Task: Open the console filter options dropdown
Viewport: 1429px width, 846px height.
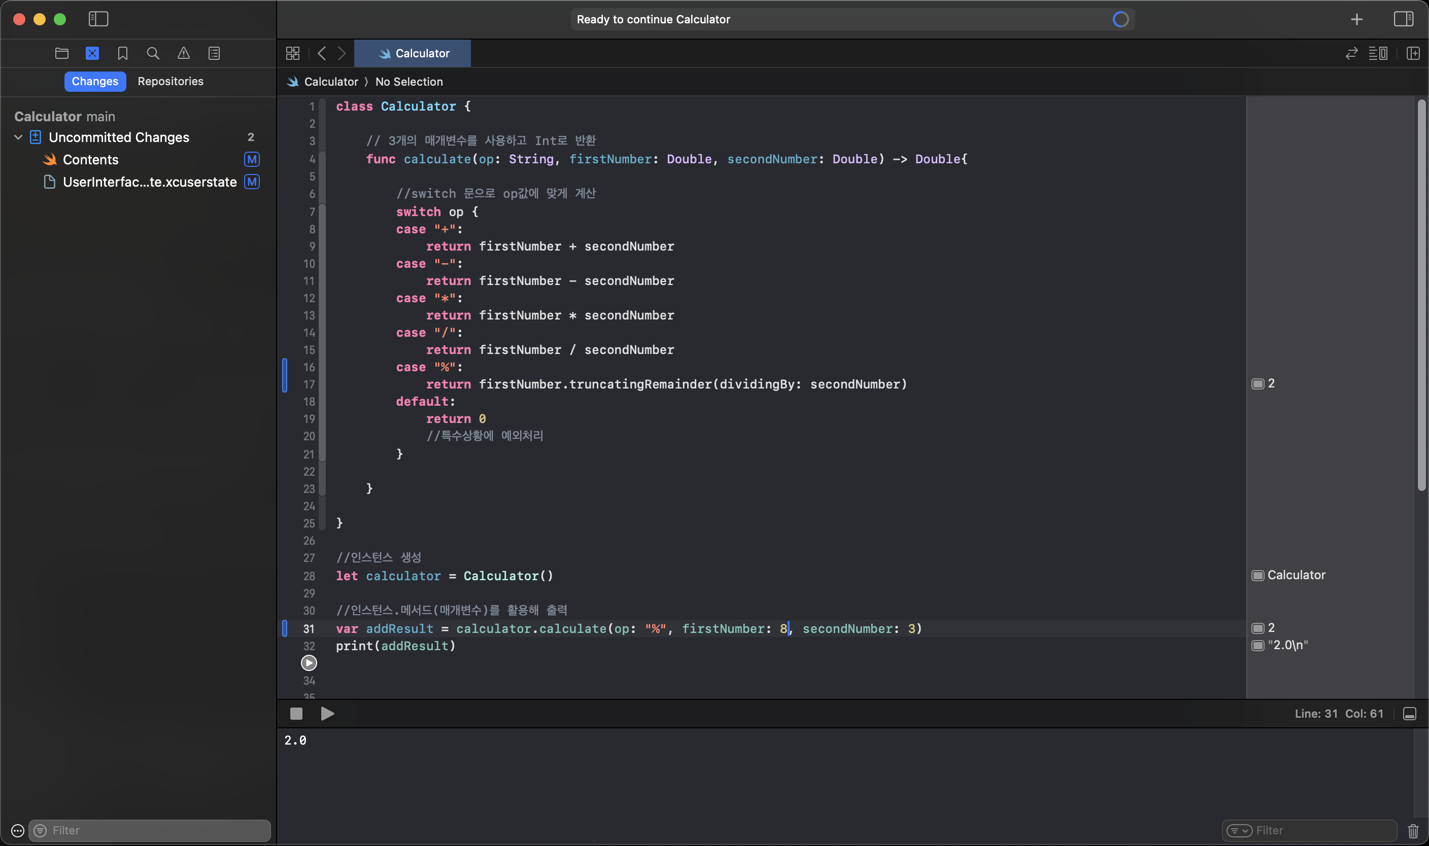Action: 1239,831
